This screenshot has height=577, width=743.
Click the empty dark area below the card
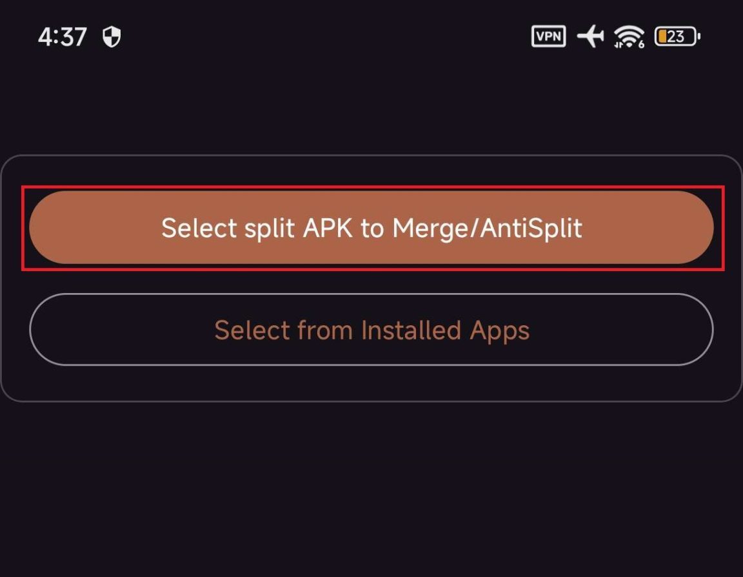click(371, 489)
